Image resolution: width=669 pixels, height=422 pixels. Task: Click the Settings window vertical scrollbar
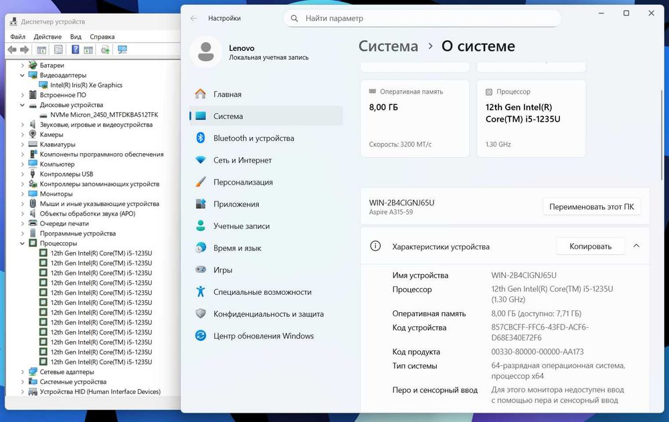pos(662,134)
